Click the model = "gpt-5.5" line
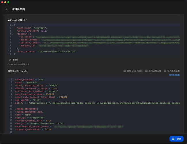Viewport: 187px width, 144px height. (x=27, y=82)
